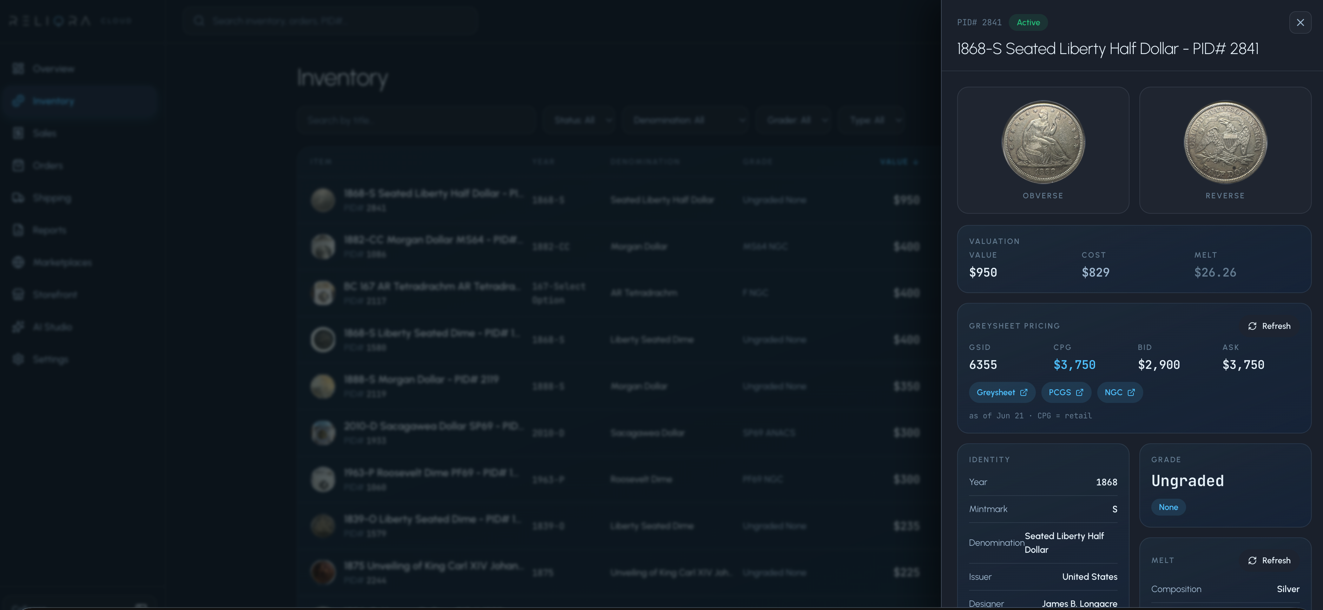Click the global search inventory field

330,21
